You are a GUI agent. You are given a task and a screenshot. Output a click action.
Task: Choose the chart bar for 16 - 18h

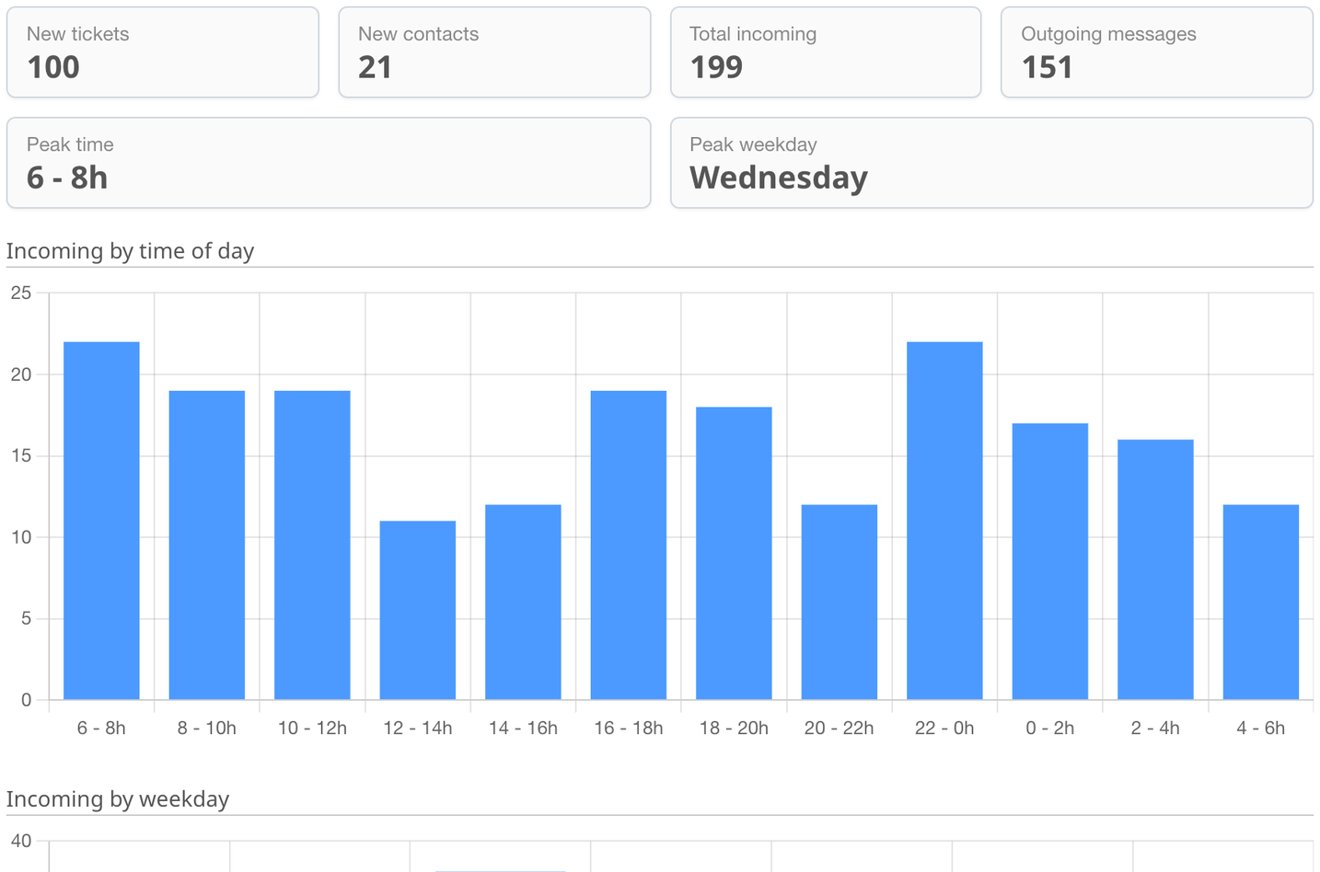click(x=629, y=545)
